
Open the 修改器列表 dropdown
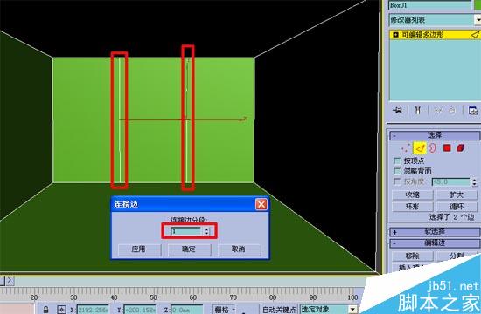pyautogui.click(x=478, y=20)
